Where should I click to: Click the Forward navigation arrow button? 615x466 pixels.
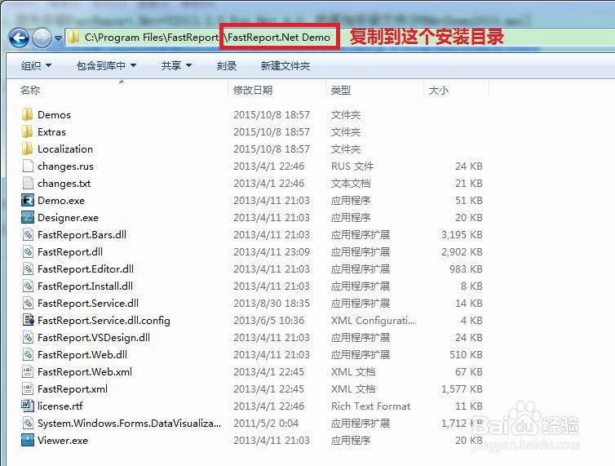pyautogui.click(x=42, y=38)
